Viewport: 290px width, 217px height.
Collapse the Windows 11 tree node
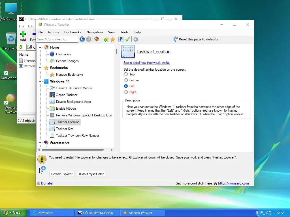[40, 81]
